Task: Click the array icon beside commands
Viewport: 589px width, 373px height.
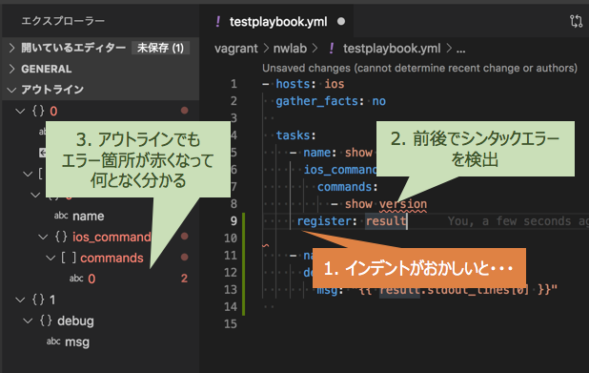Action: (x=69, y=258)
